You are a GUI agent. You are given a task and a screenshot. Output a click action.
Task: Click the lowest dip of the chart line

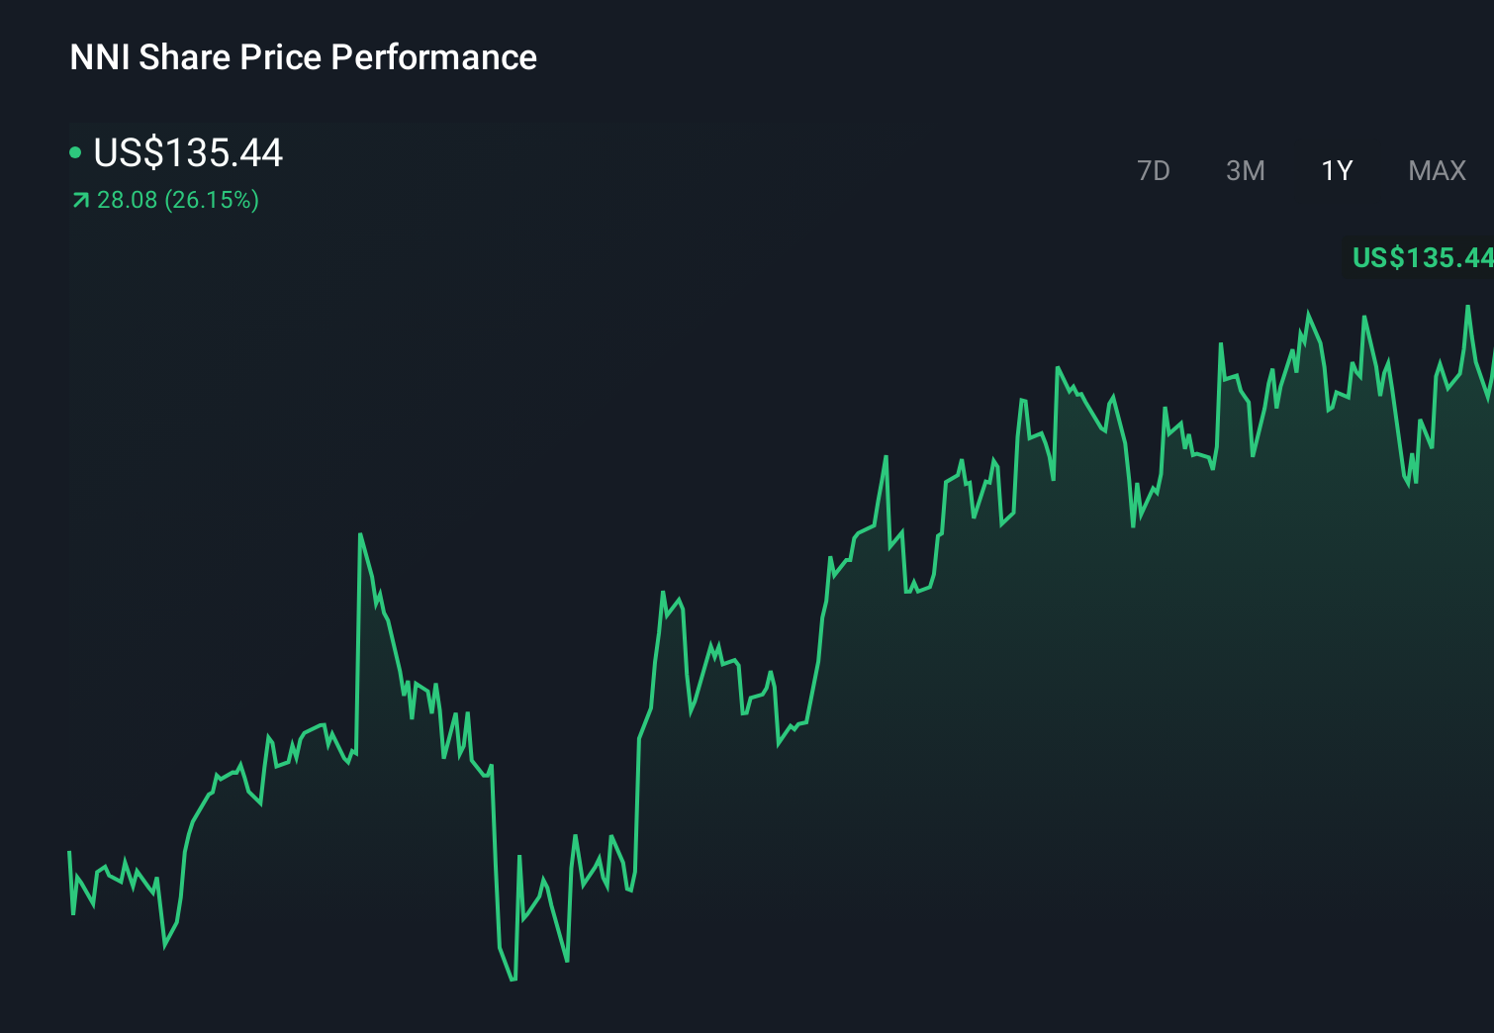pyautogui.click(x=512, y=980)
